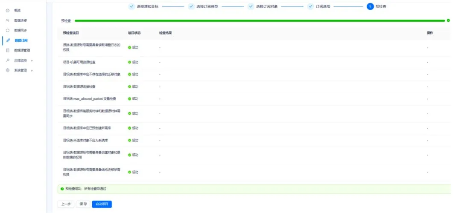461x213 pixels.
Task: Click the 数据订阅 link icon in sidebar
Action: click(x=8, y=40)
